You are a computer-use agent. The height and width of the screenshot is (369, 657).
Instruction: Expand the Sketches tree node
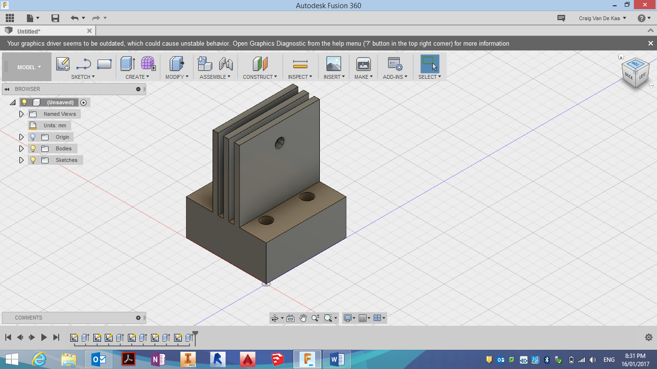click(21, 160)
